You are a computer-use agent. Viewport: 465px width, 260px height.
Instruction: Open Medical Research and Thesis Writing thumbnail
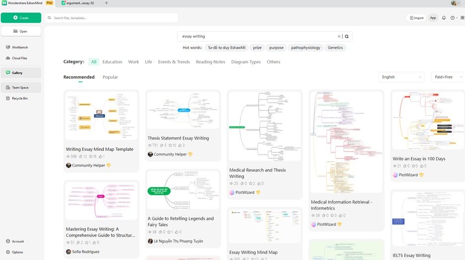pyautogui.click(x=264, y=126)
